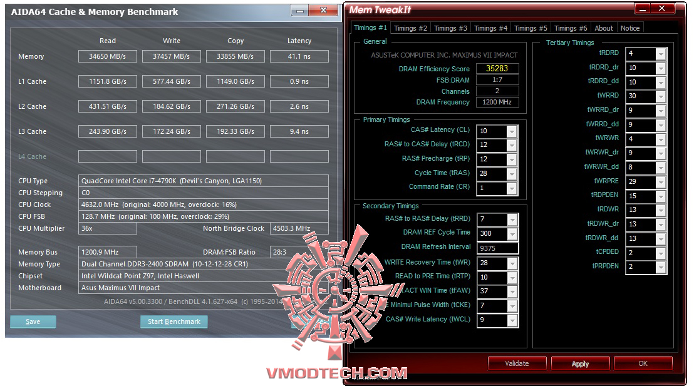Click the Memory Latency 41.1 ns value

[x=299, y=56]
